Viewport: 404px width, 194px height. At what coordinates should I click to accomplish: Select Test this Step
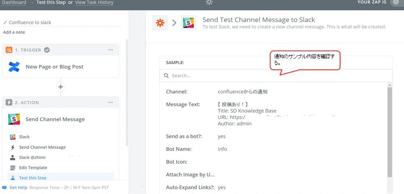point(33,178)
